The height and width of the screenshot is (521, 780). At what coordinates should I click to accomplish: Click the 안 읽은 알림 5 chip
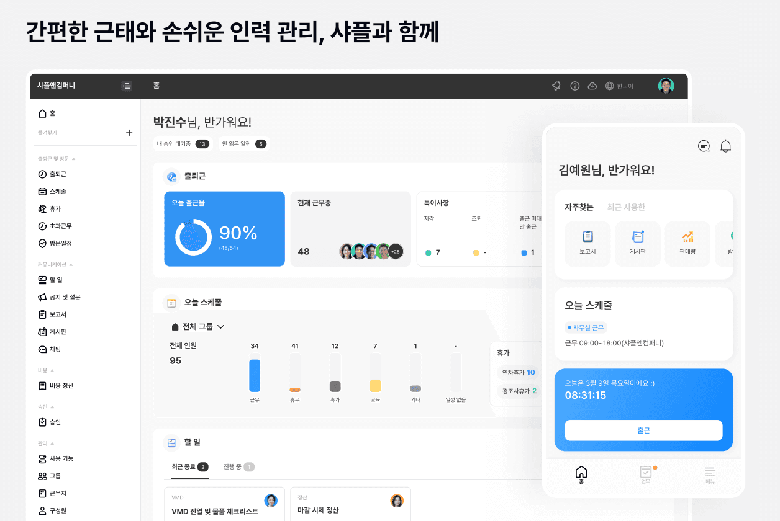(x=244, y=144)
